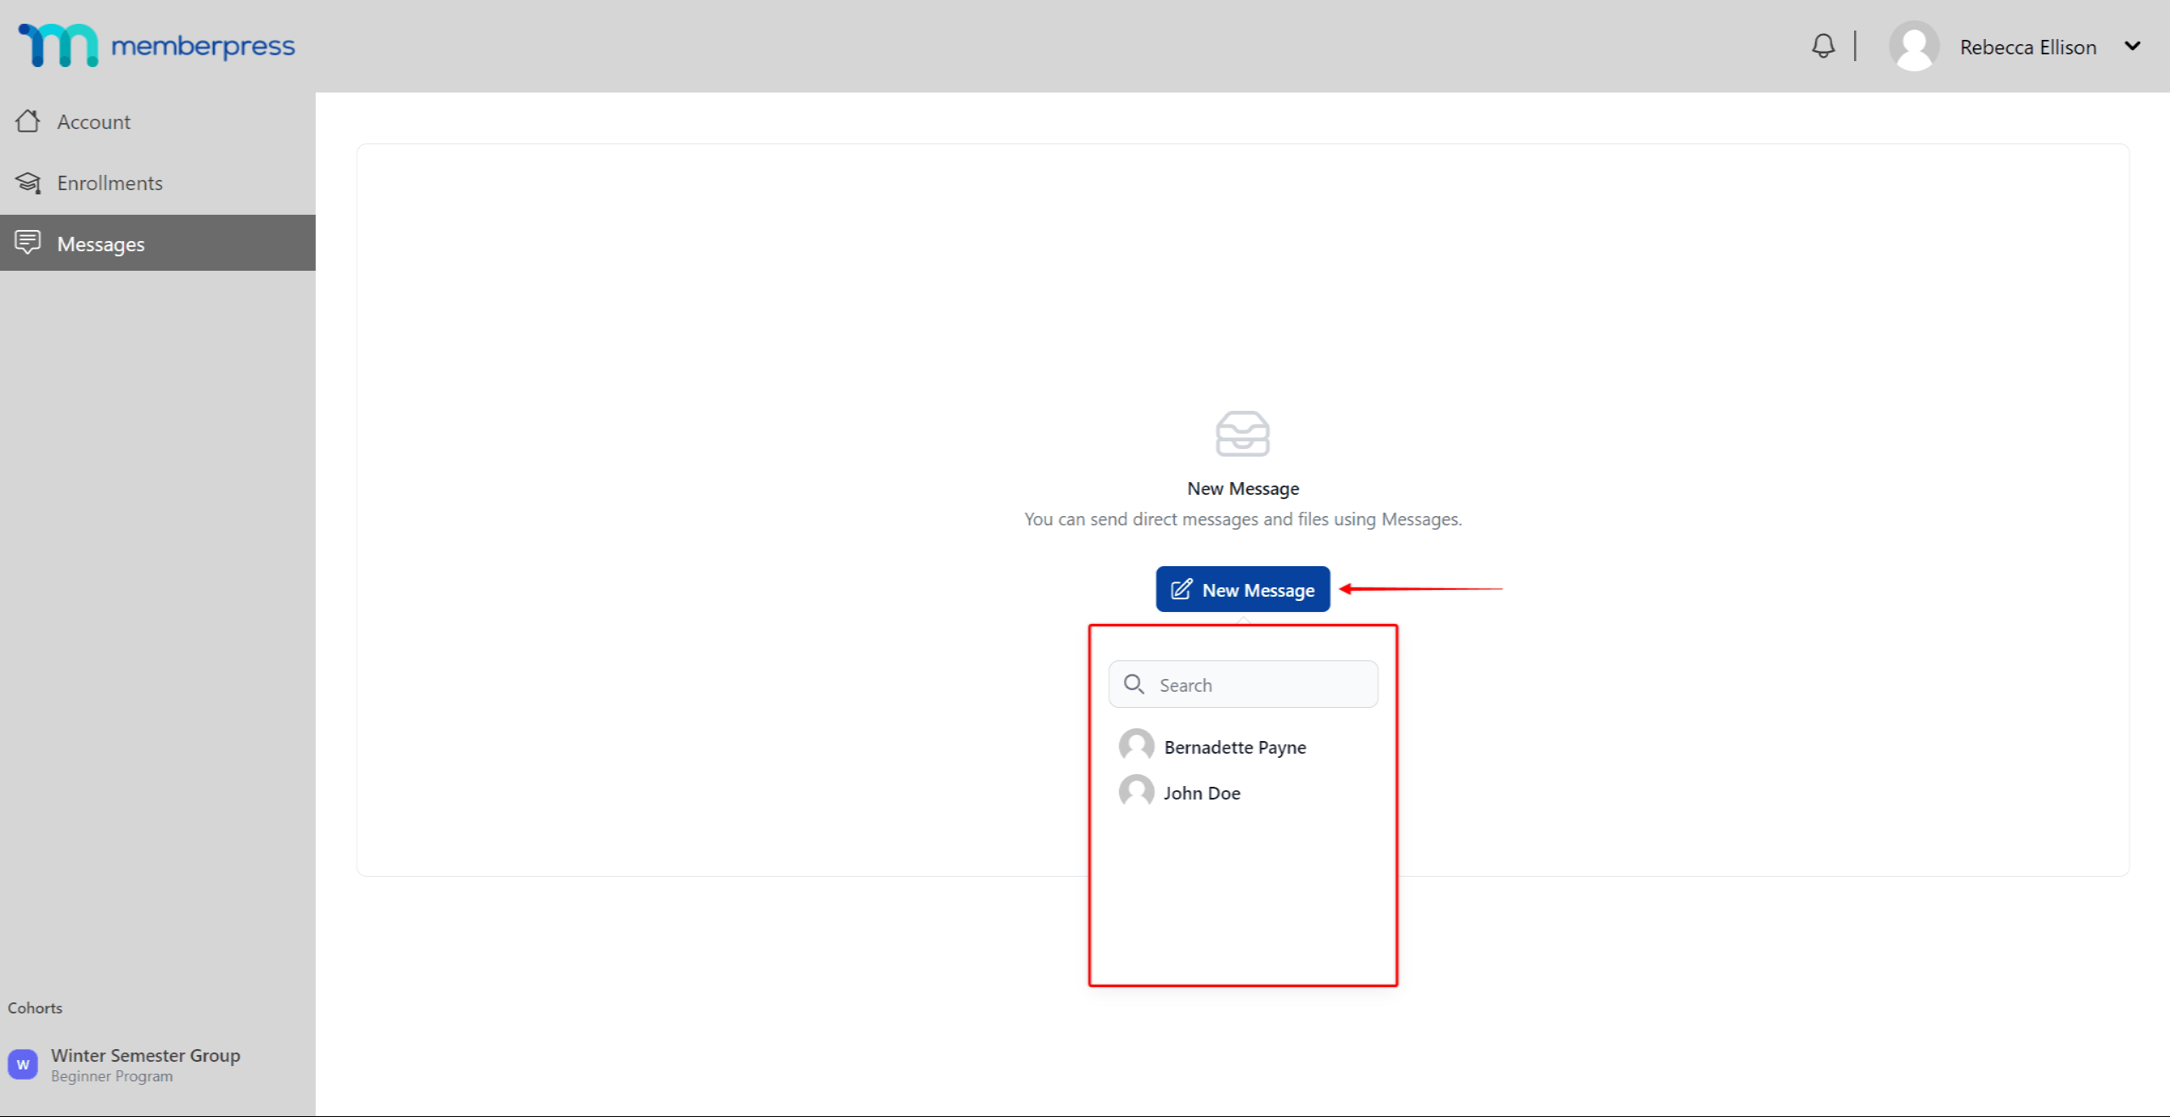Expand the Rebecca Ellison profile dropdown
Screen dimensions: 2170x1117
(2133, 46)
